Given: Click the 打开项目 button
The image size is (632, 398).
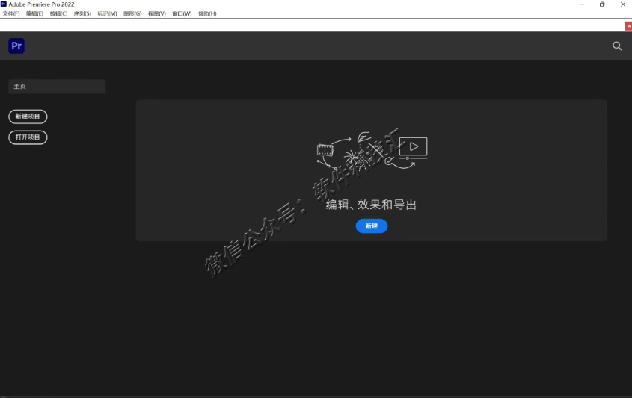Looking at the screenshot, I should 28,137.
